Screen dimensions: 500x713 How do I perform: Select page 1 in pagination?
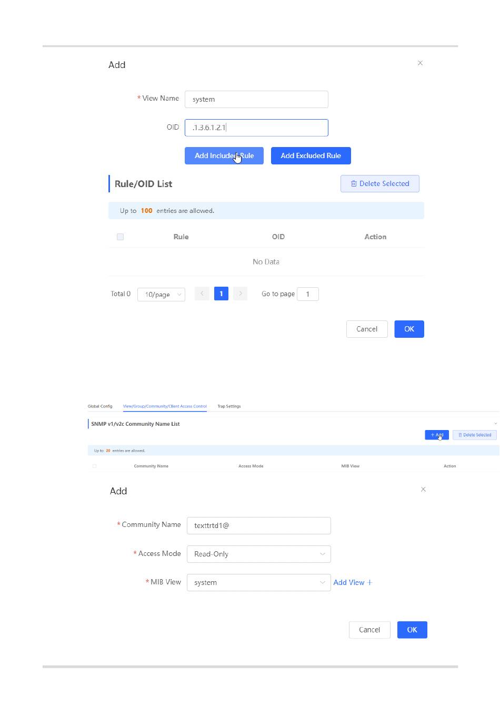221,294
